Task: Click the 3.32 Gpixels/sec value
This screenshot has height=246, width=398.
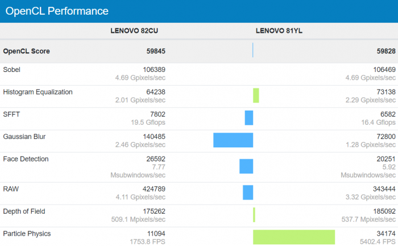Action: 371,197
